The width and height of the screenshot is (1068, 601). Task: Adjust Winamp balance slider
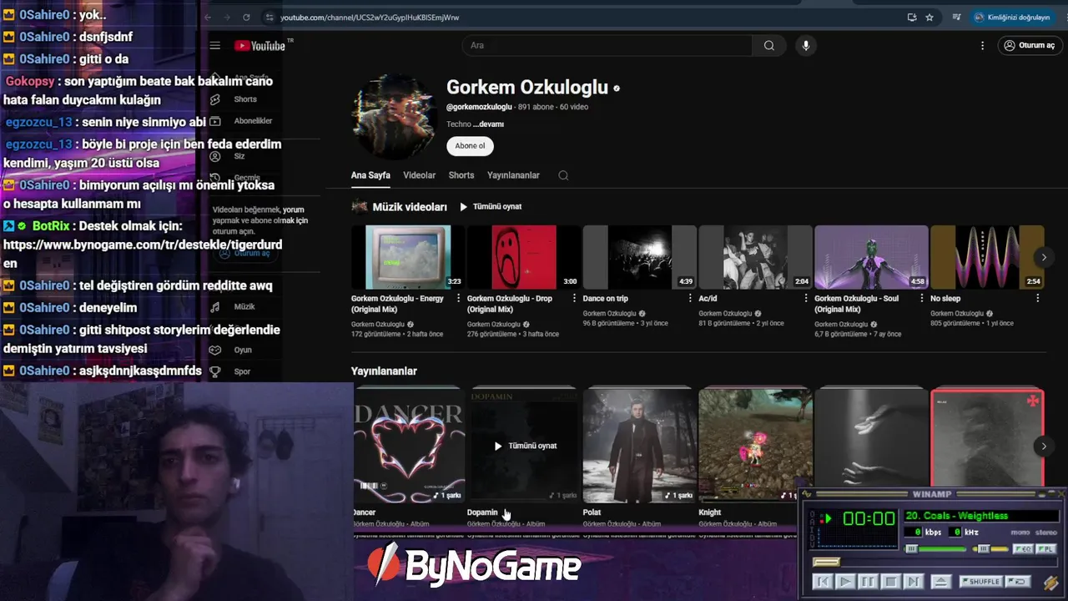990,549
